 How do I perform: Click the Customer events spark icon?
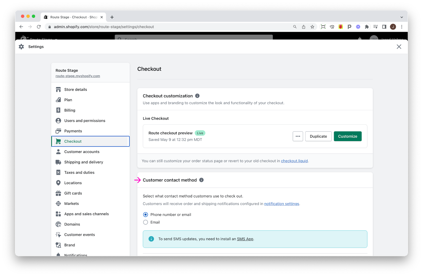[58, 235]
